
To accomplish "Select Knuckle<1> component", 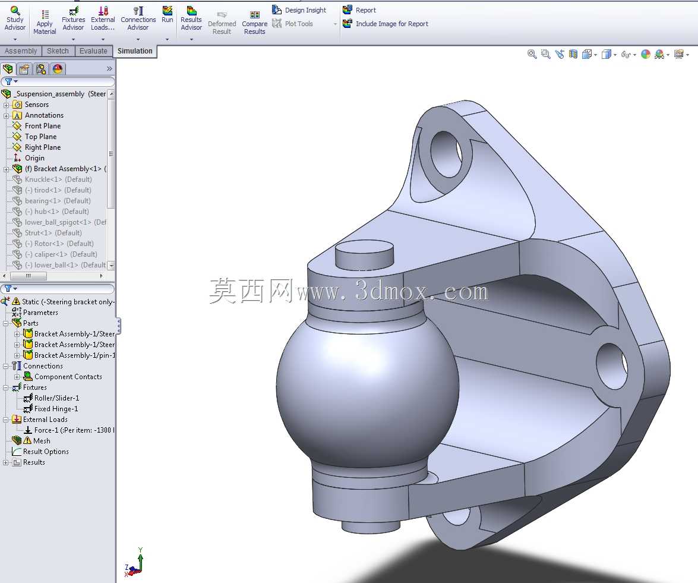I will coord(58,179).
